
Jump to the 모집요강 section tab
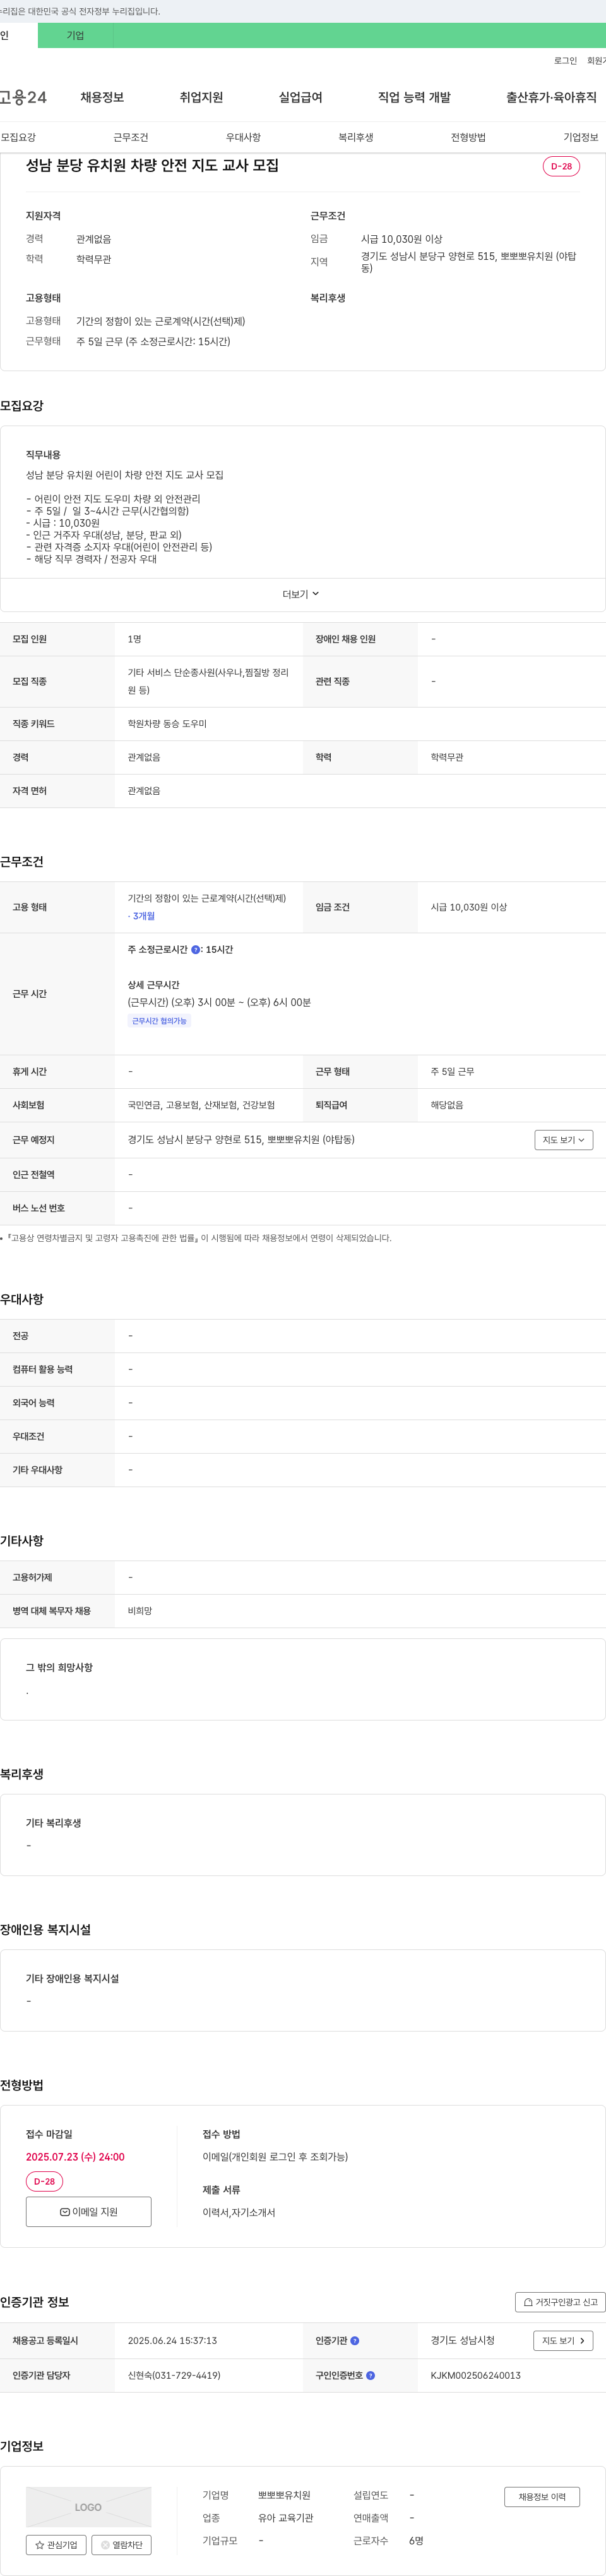[x=18, y=137]
